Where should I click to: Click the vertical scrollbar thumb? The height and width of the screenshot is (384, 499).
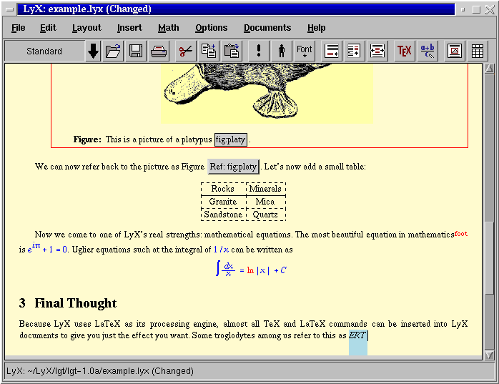click(x=490, y=258)
